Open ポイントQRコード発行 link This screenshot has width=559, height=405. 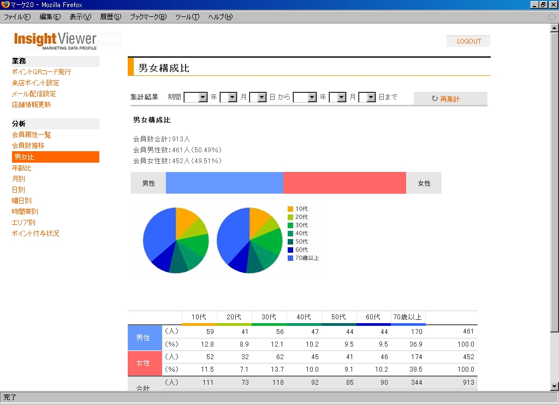point(41,72)
